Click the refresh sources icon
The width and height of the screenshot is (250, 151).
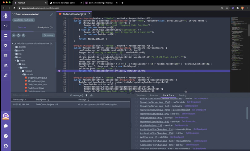tap(19, 35)
